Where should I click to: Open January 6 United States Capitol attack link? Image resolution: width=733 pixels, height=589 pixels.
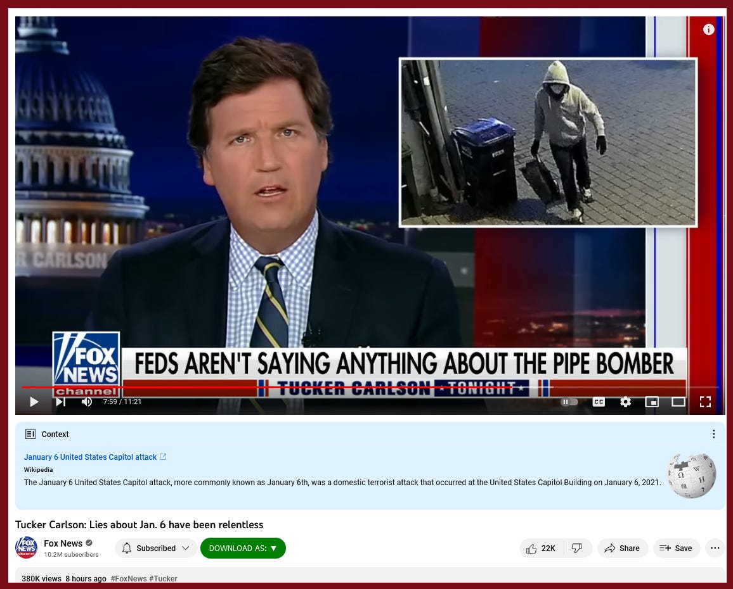pyautogui.click(x=95, y=457)
